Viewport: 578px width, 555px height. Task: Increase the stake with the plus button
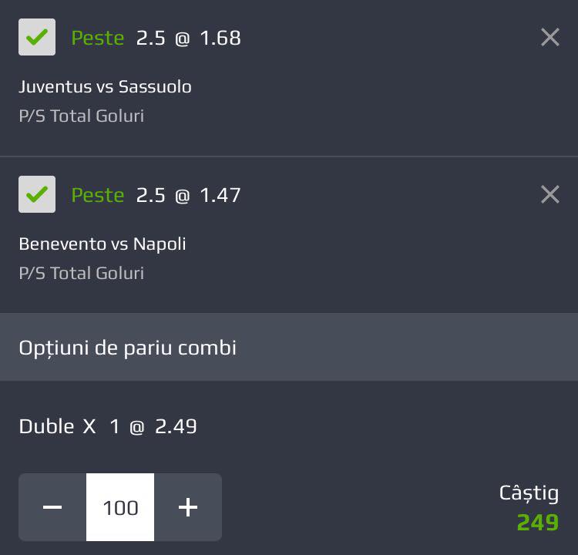point(188,507)
